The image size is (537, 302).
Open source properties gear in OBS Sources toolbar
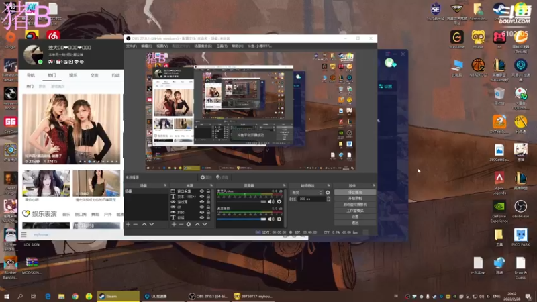pyautogui.click(x=189, y=224)
